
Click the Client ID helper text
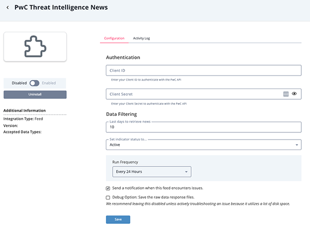tap(146, 80)
